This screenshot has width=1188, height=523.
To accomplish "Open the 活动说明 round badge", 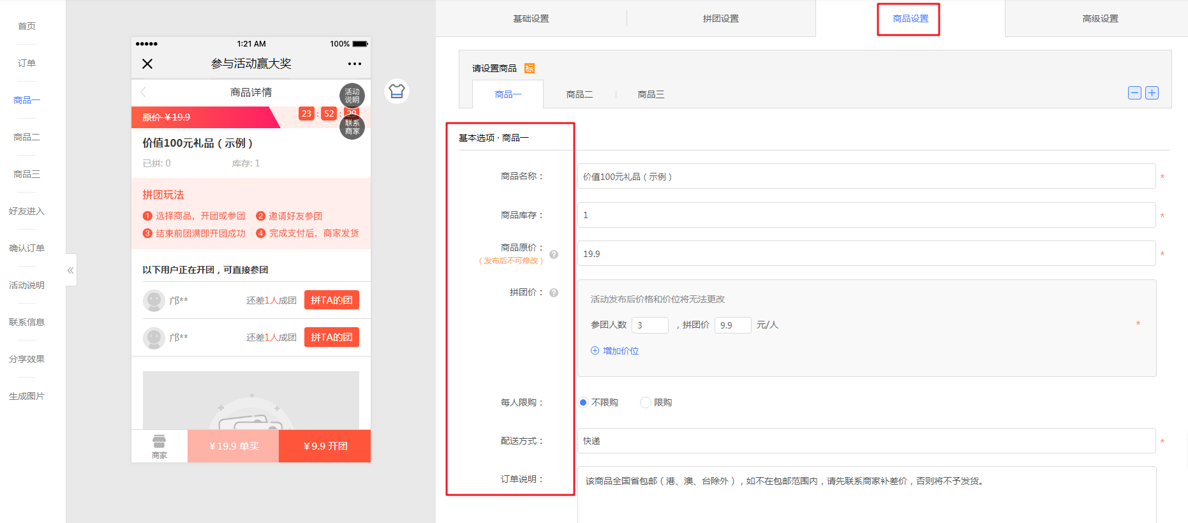I will click(x=352, y=96).
